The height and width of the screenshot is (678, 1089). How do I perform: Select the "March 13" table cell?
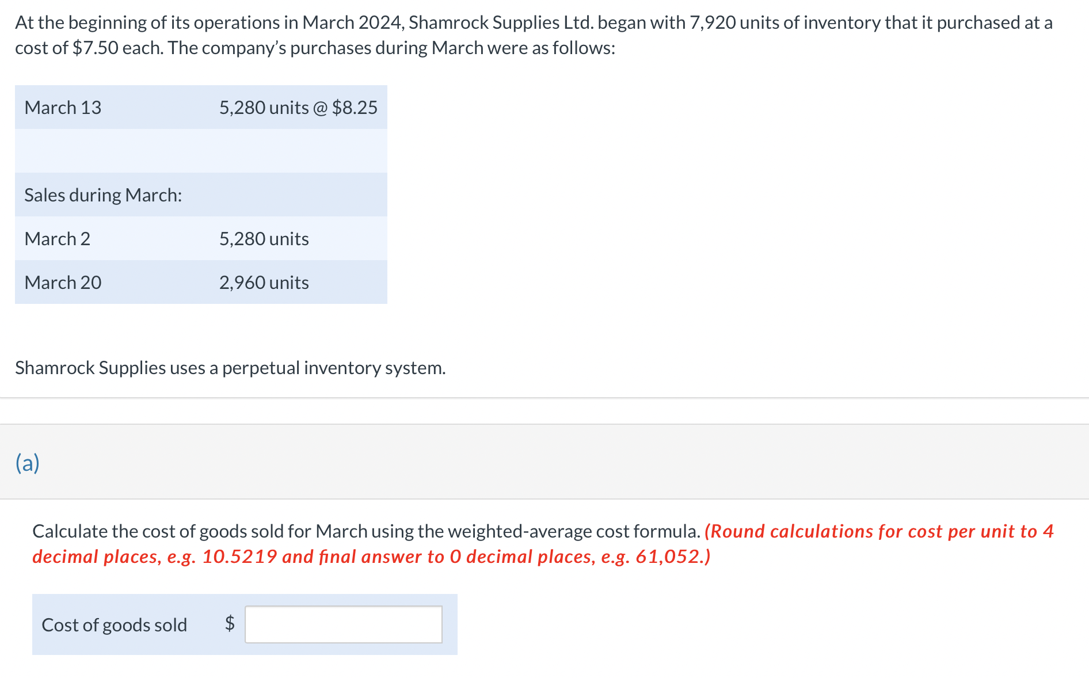click(x=63, y=108)
